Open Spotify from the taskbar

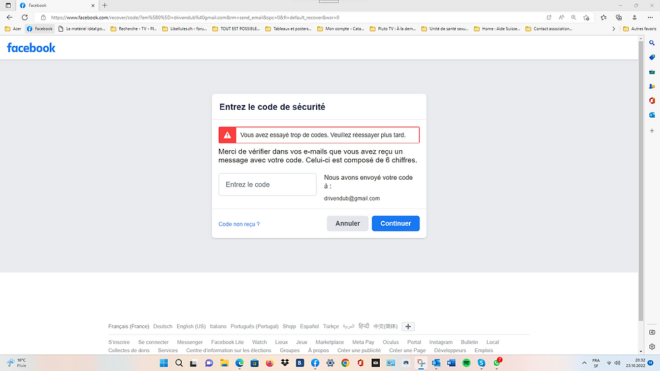pos(466,363)
